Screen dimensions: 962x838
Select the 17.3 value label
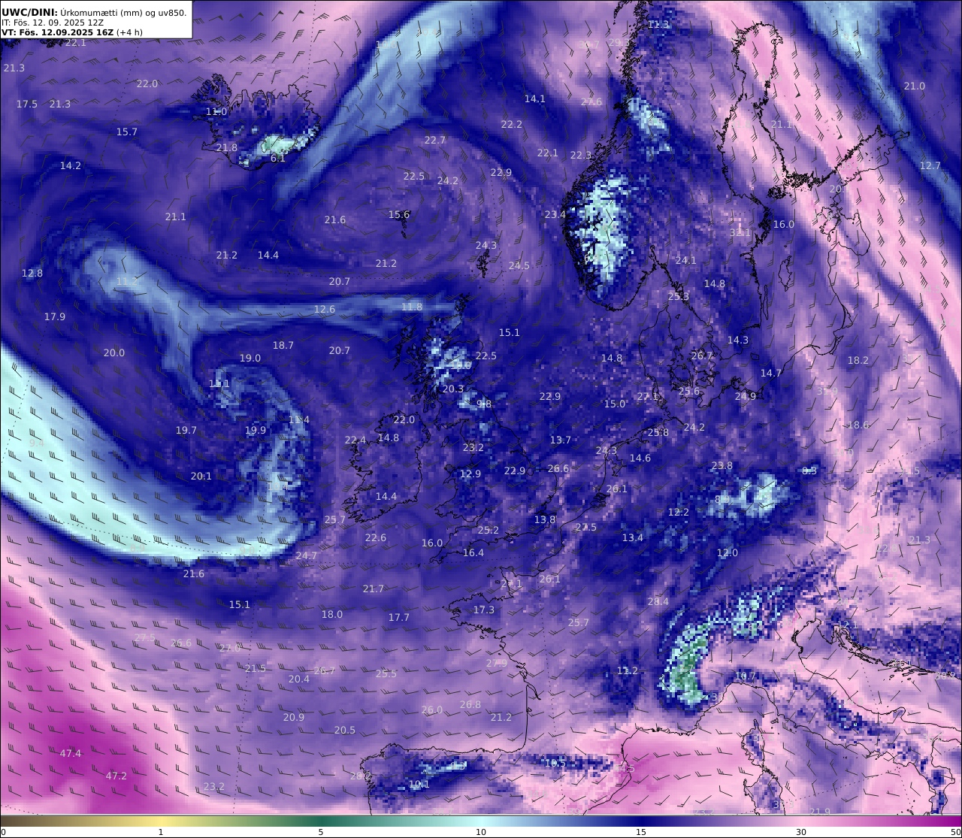click(x=484, y=610)
